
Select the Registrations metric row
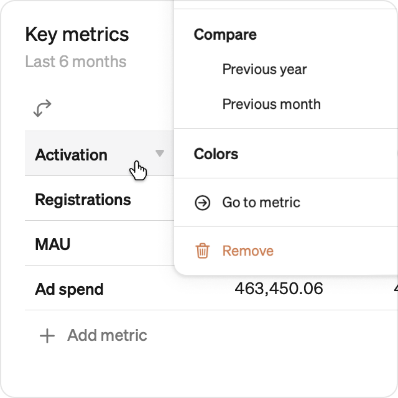click(99, 198)
